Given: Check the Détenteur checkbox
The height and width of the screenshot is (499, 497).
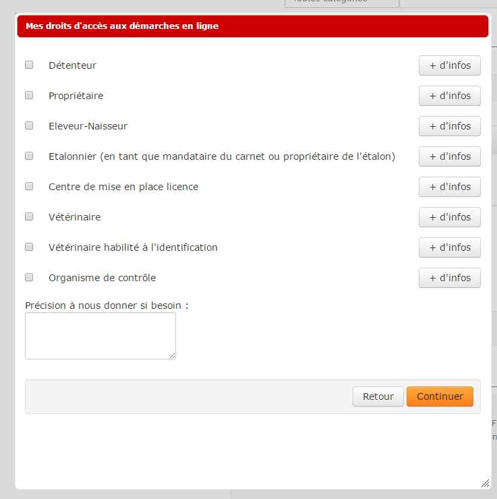Looking at the screenshot, I should [29, 65].
